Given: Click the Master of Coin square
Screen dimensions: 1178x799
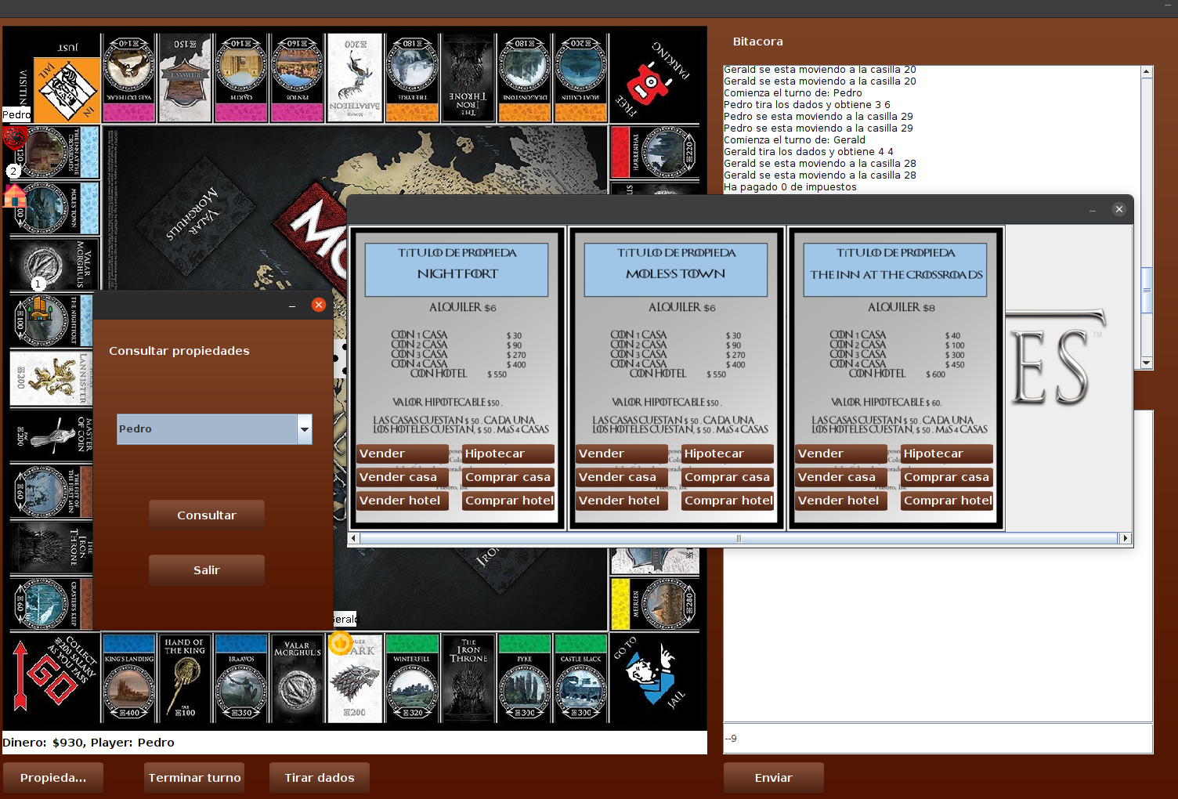Looking at the screenshot, I should point(51,435).
